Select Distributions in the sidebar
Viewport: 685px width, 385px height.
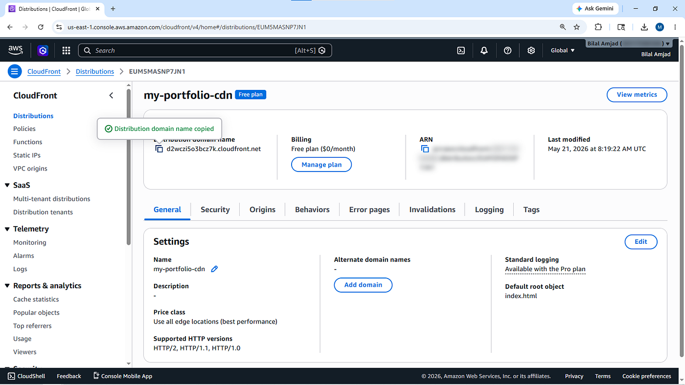tap(33, 116)
